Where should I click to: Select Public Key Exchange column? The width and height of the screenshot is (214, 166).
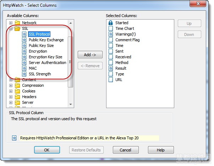click(46, 40)
